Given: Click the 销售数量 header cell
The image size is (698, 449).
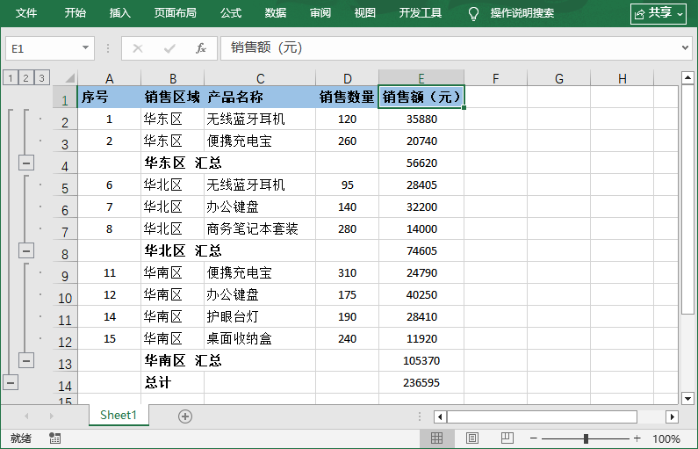Looking at the screenshot, I should [x=347, y=97].
